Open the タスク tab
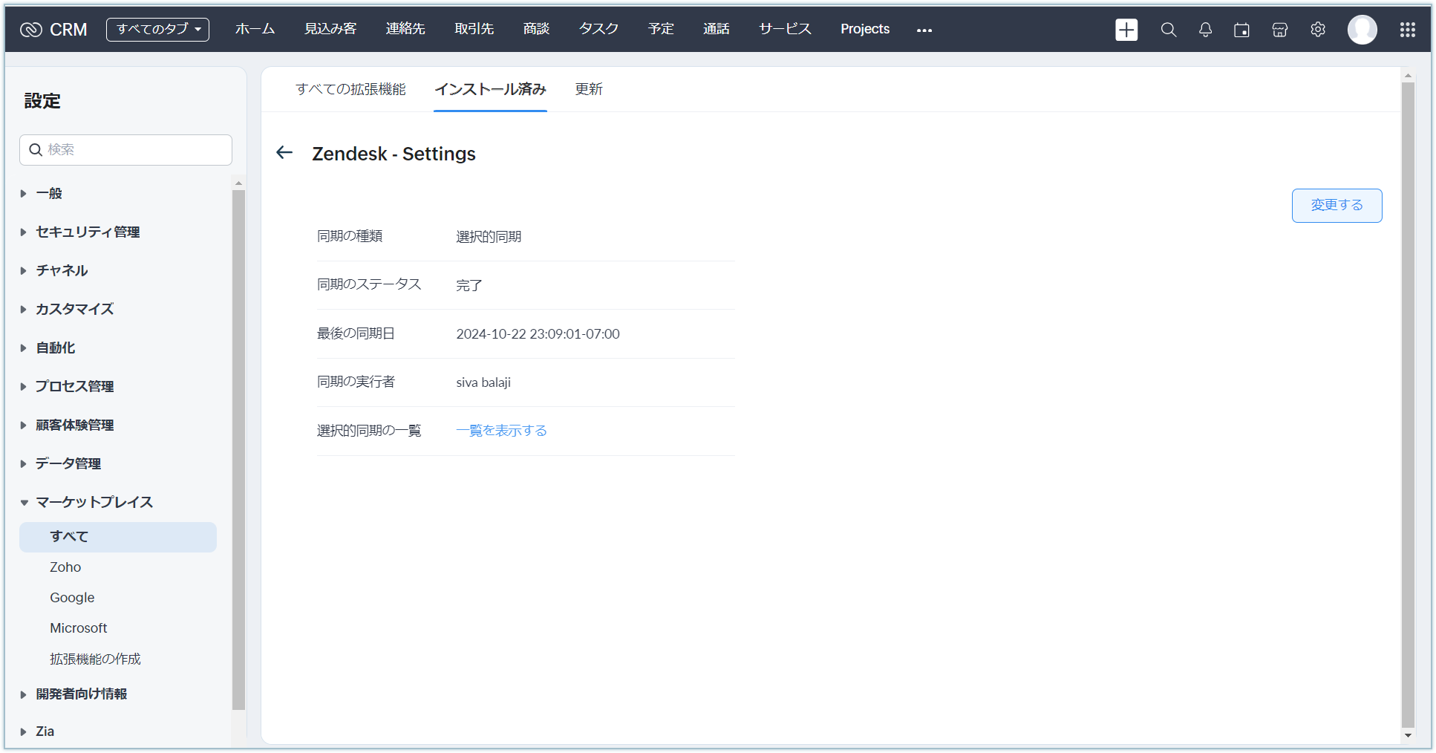Screen dimensions: 1436x753 tap(598, 29)
